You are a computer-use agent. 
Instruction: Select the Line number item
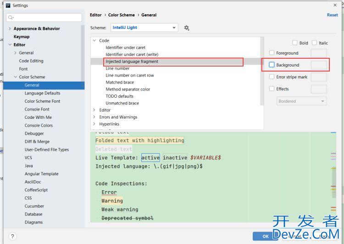click(x=117, y=68)
